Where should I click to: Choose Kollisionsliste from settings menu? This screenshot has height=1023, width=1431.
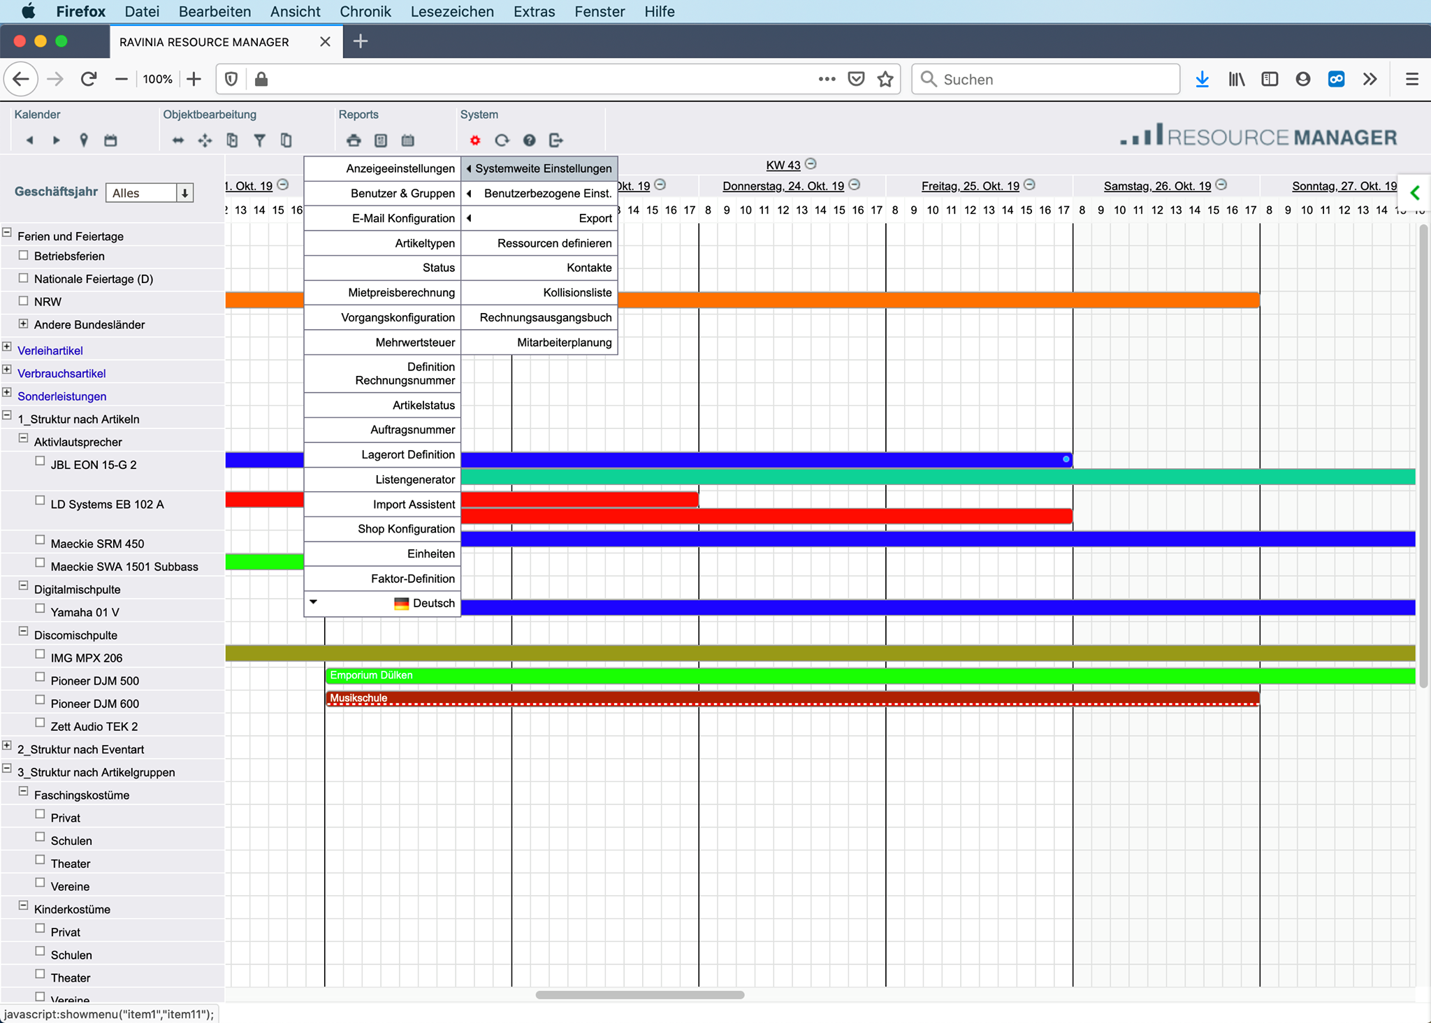pyautogui.click(x=539, y=293)
